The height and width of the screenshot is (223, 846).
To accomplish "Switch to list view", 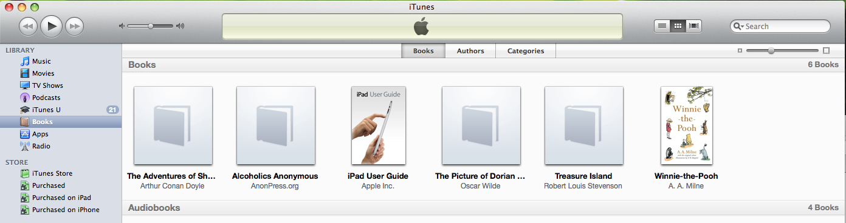I will pyautogui.click(x=662, y=26).
